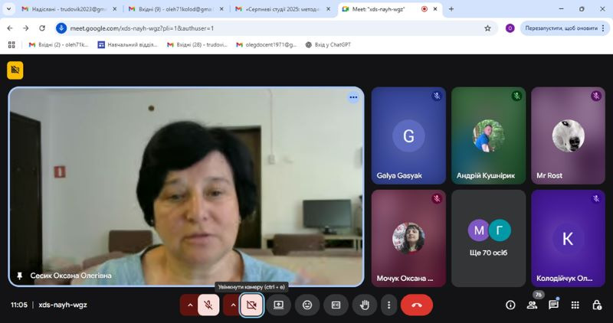Open Chrome profile avatar
This screenshot has height=323, width=613.
click(x=510, y=28)
